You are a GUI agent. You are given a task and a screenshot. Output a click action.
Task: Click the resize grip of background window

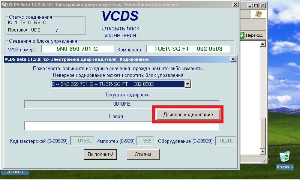coord(264,160)
